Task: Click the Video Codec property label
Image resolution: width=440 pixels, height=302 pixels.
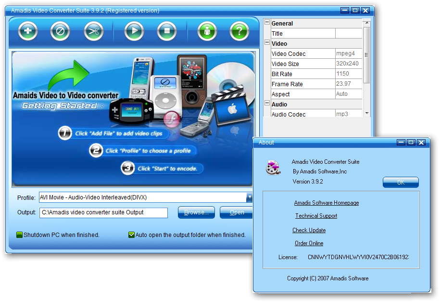Action: [289, 54]
